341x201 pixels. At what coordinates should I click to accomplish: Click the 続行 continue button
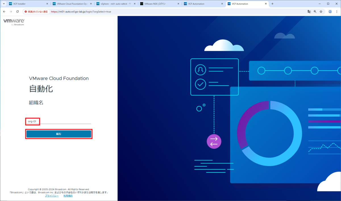point(59,134)
